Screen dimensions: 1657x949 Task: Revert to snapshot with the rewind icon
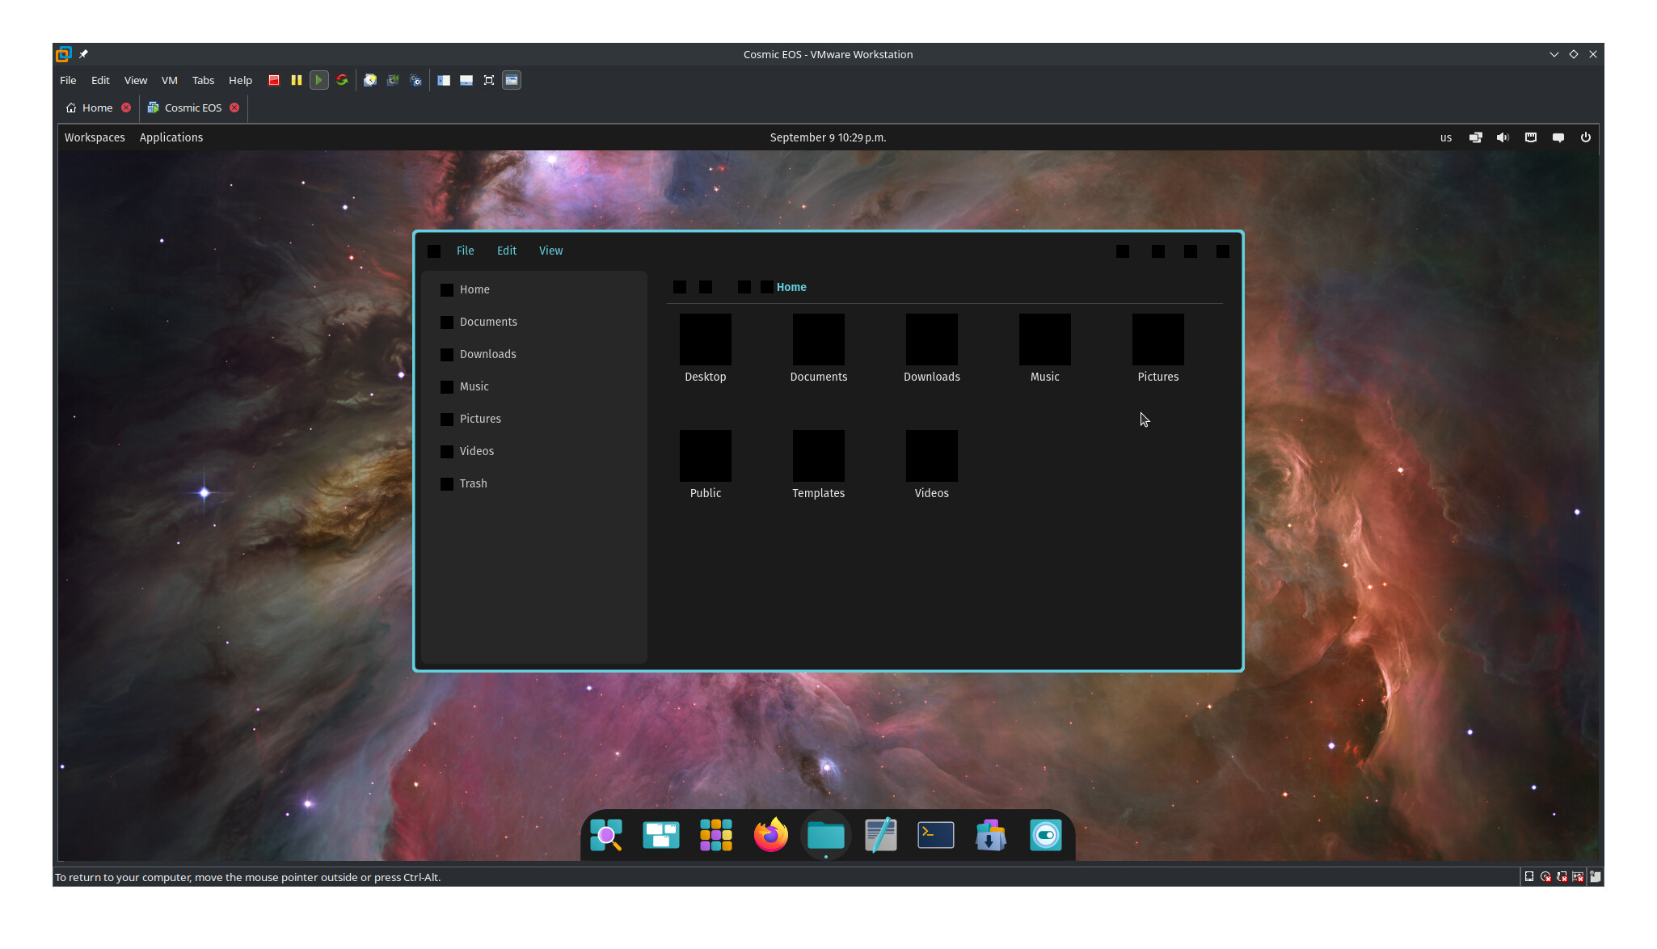393,80
